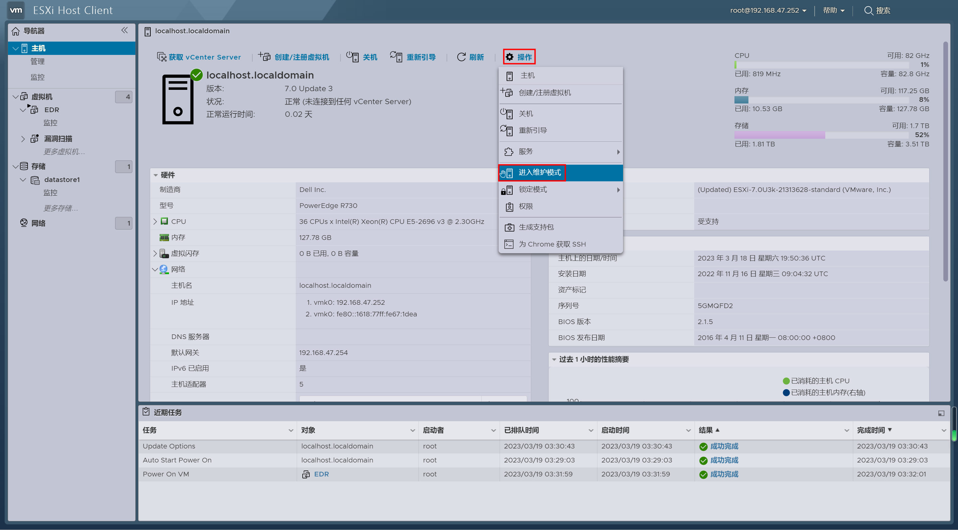Open the Services submenu
This screenshot has width=958, height=530.
[560, 152]
